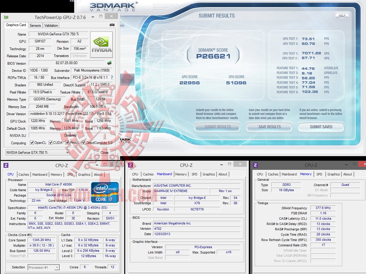Viewport: 366px width, 274px height.
Task: Close the middle CPU-Z Mainboard window
Action: (240, 164)
